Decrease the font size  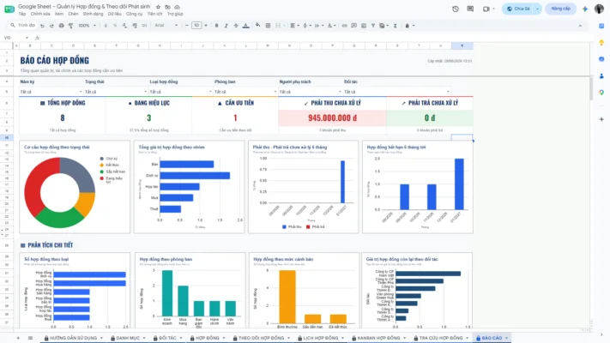click(x=187, y=26)
